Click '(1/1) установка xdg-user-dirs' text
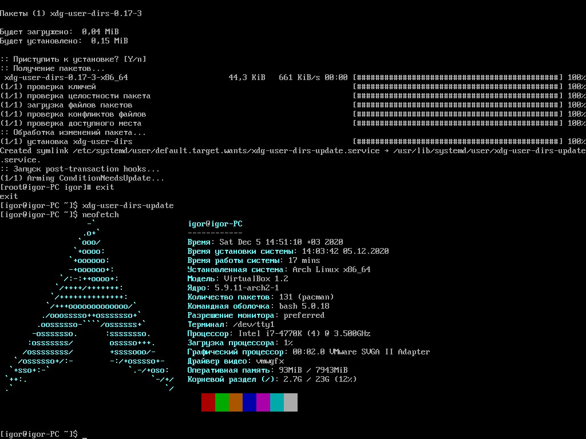 click(x=66, y=142)
